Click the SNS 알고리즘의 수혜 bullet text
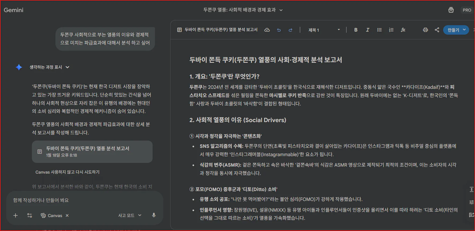Screen dimensions: 475x231 pyautogui.click(x=328, y=150)
